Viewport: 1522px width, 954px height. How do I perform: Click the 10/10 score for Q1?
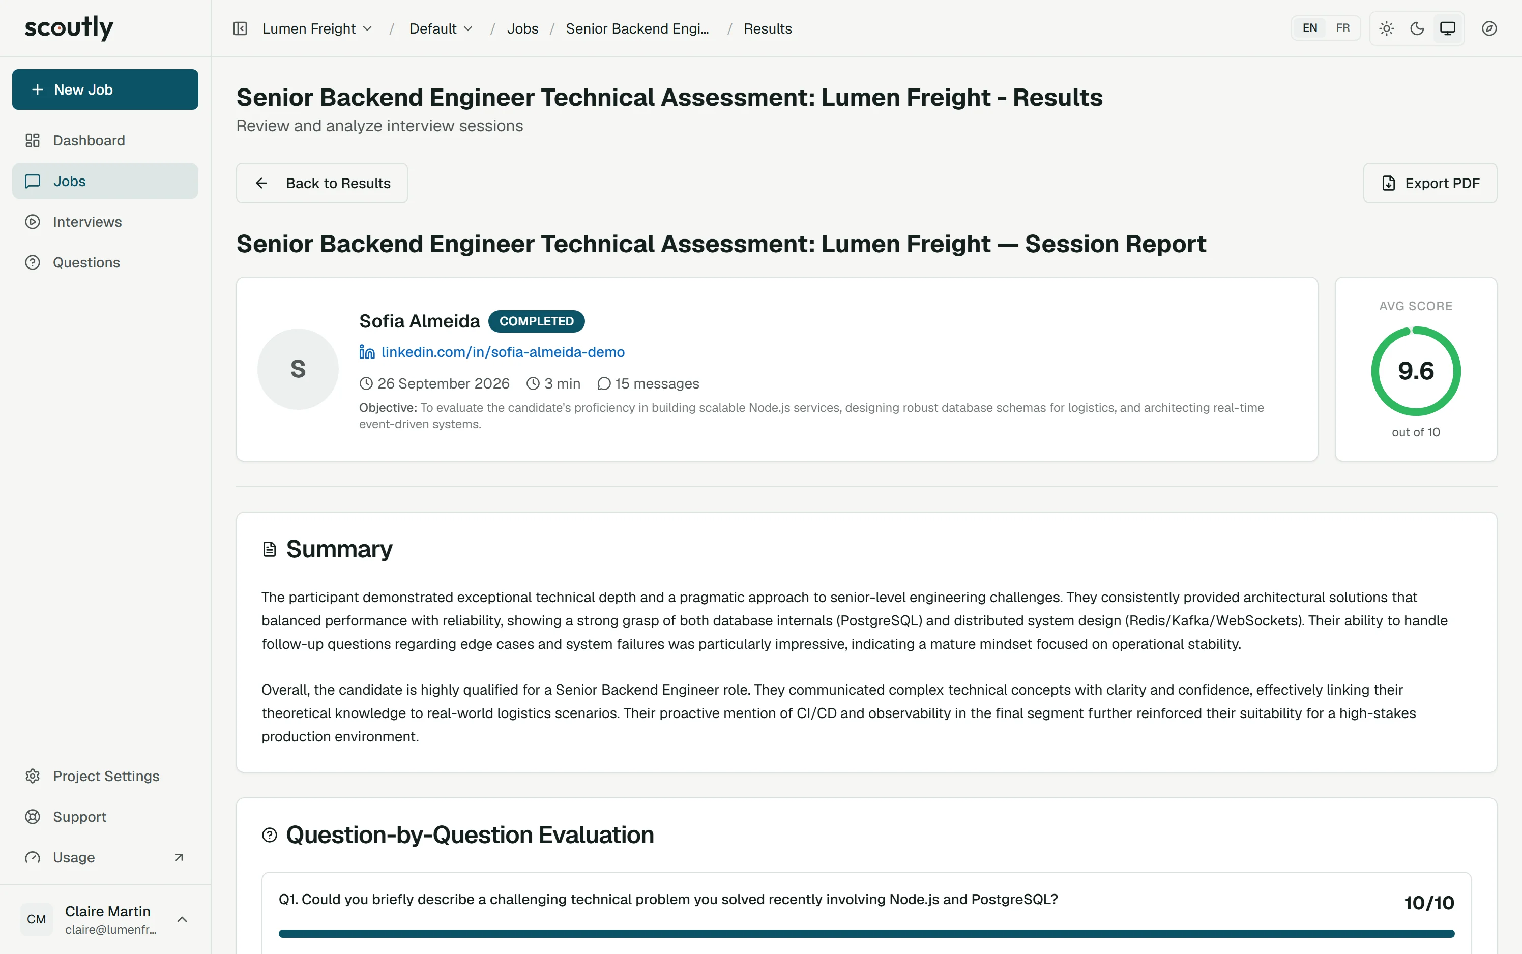point(1429,903)
